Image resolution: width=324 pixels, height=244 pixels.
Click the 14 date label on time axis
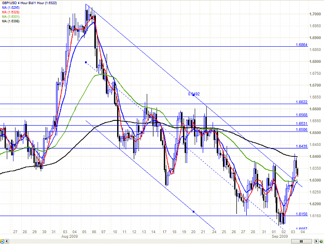(153, 232)
